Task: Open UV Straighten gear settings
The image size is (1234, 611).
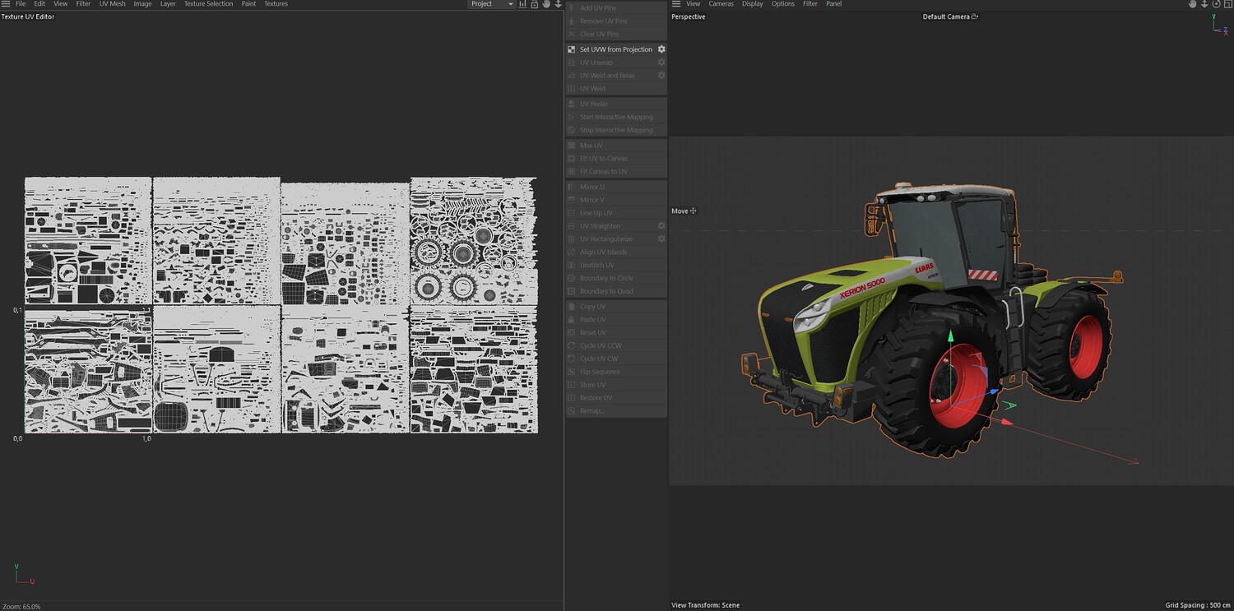Action: pyautogui.click(x=661, y=226)
